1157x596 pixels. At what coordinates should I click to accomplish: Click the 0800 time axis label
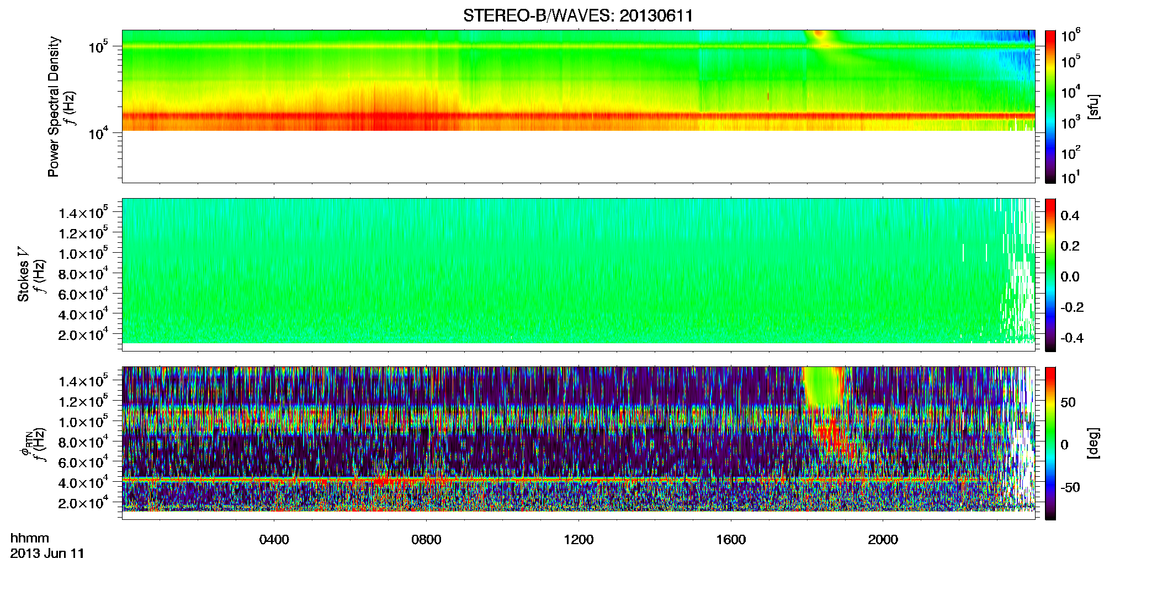click(x=426, y=540)
